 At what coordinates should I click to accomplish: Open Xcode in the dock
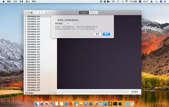(105, 104)
